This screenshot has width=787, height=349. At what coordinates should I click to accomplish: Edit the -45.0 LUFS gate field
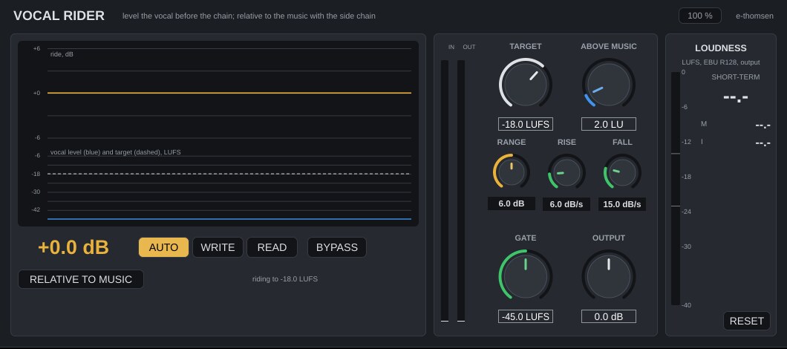point(526,316)
